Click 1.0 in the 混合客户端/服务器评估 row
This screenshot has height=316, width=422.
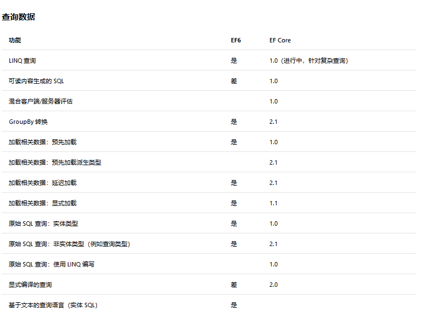point(273,101)
